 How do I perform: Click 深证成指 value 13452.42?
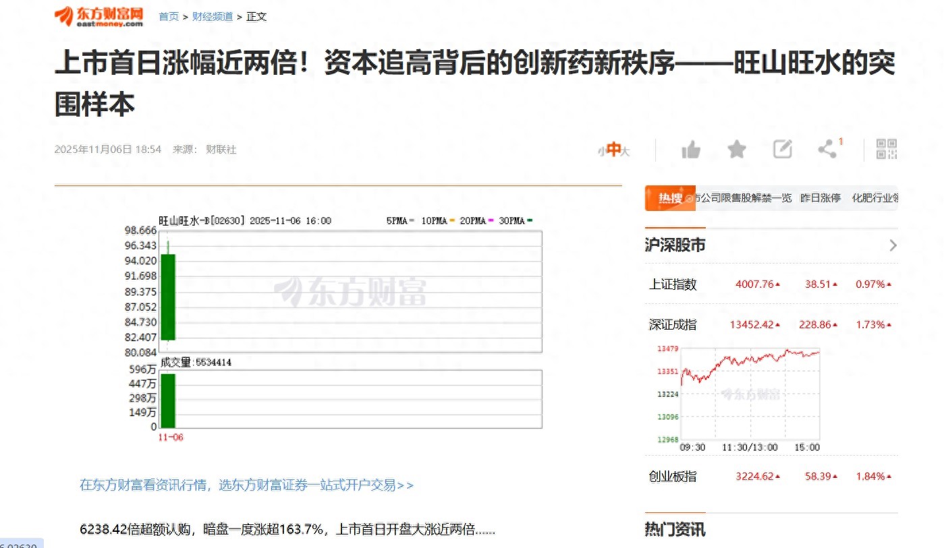(x=752, y=325)
